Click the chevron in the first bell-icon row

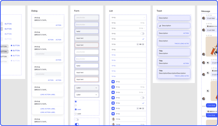(144, 82)
